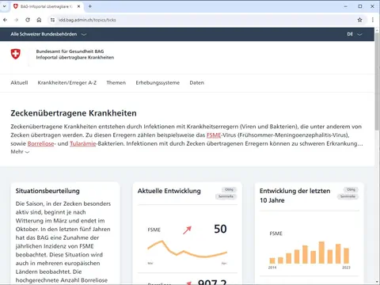The height and width of the screenshot is (285, 380).
Task: Follow the Tularämie link
Action: [83, 143]
